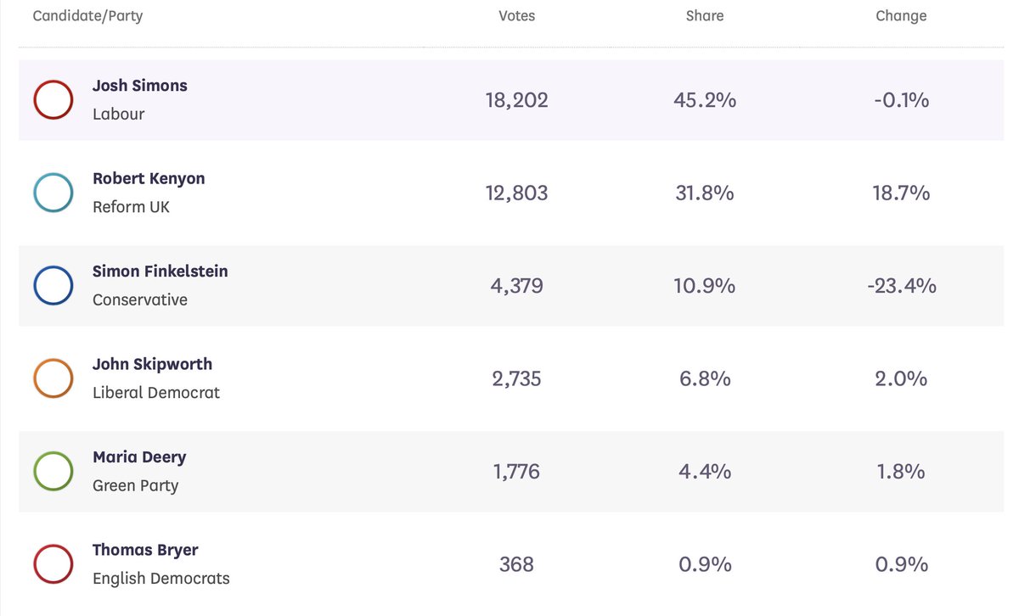
Task: Click the 31.8% share value
Action: 704,193
